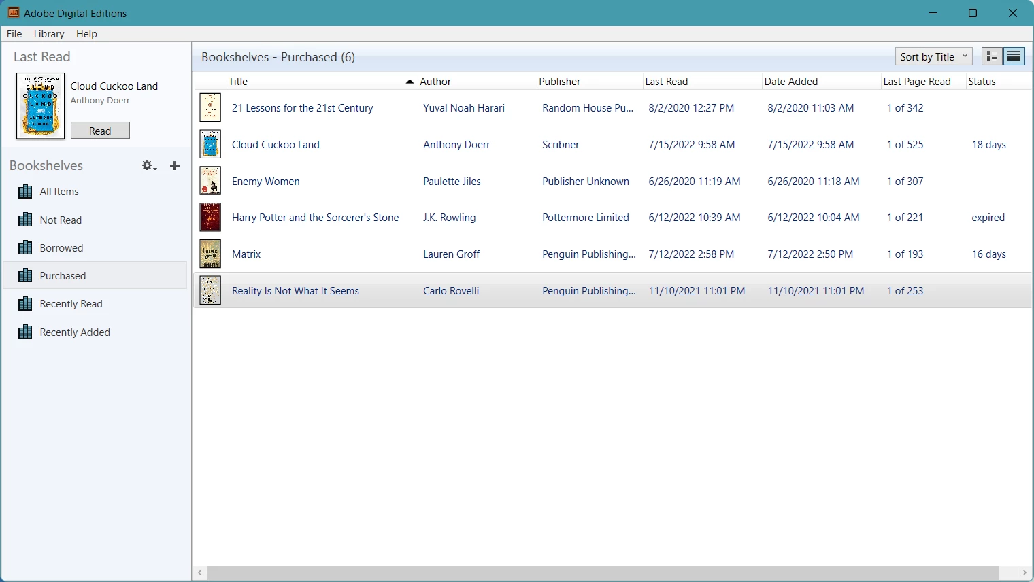Image resolution: width=1034 pixels, height=582 pixels.
Task: Select Enemy Women cover thumbnail
Action: (x=210, y=181)
